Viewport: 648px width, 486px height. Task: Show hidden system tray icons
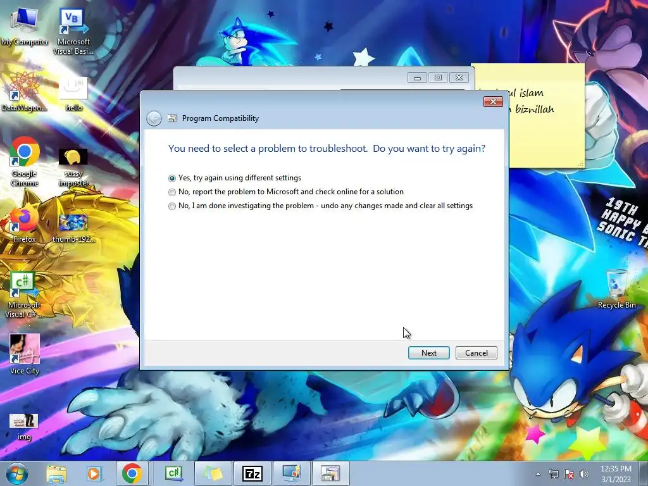click(x=538, y=475)
